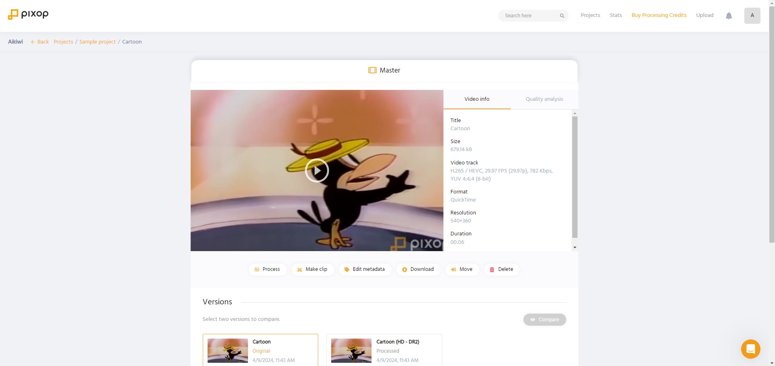
Task: Open the Upload page
Action: point(705,15)
